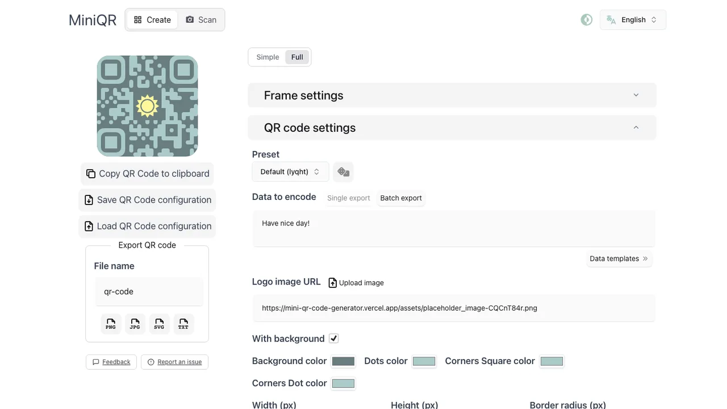The image size is (727, 409).
Task: Toggle dark mode with the theme icon
Action: click(x=587, y=20)
